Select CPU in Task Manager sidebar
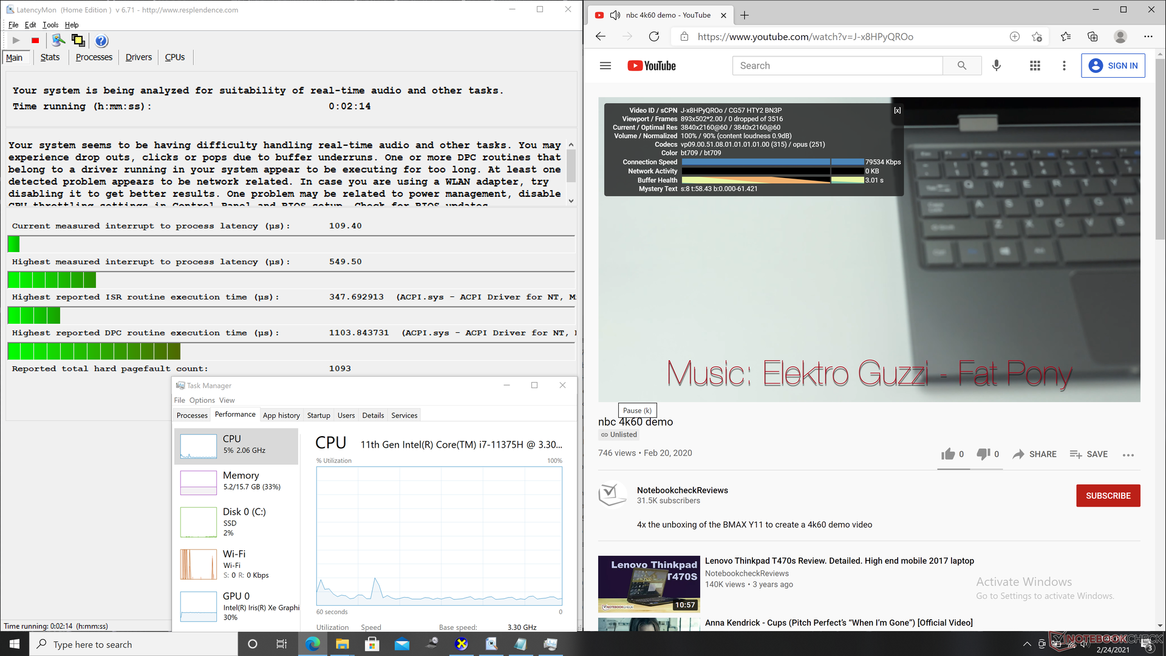The height and width of the screenshot is (656, 1166). click(236, 446)
